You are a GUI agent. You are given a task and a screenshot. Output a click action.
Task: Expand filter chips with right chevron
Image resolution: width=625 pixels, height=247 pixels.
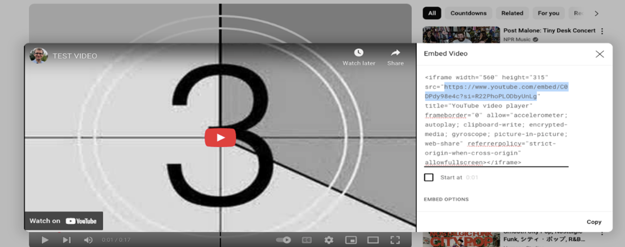(596, 13)
